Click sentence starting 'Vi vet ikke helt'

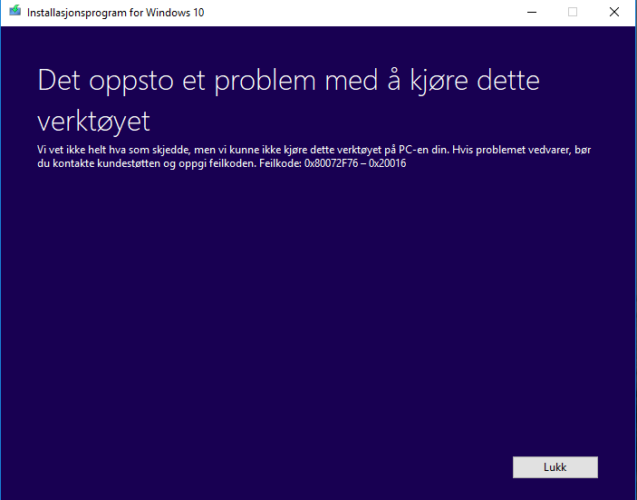[244, 150]
